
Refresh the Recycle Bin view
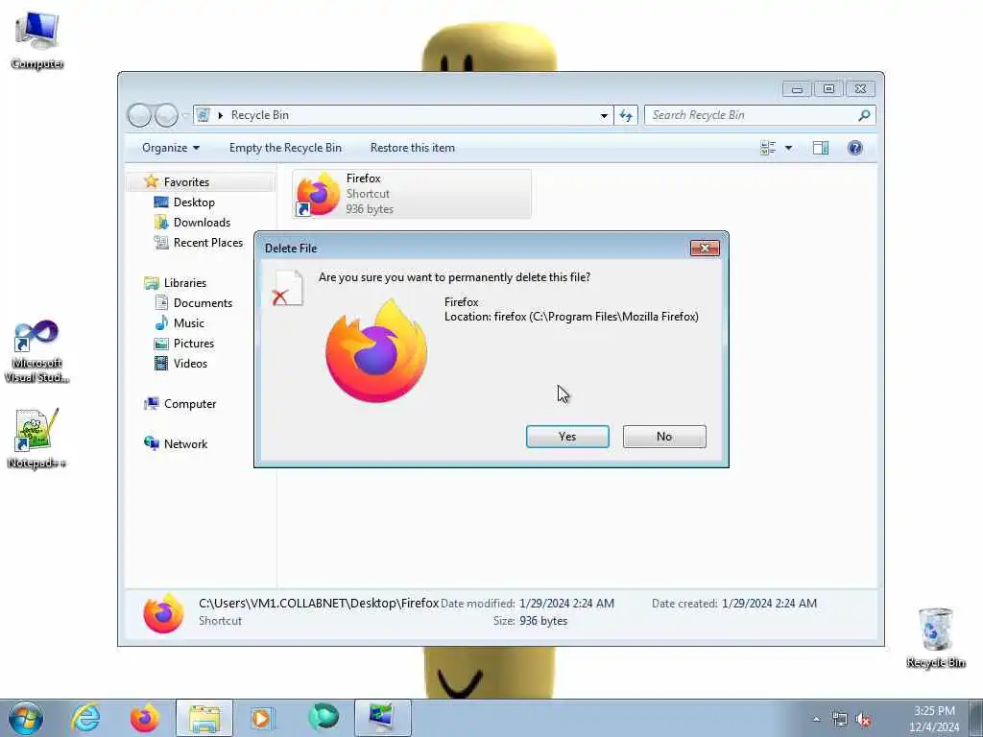click(626, 115)
